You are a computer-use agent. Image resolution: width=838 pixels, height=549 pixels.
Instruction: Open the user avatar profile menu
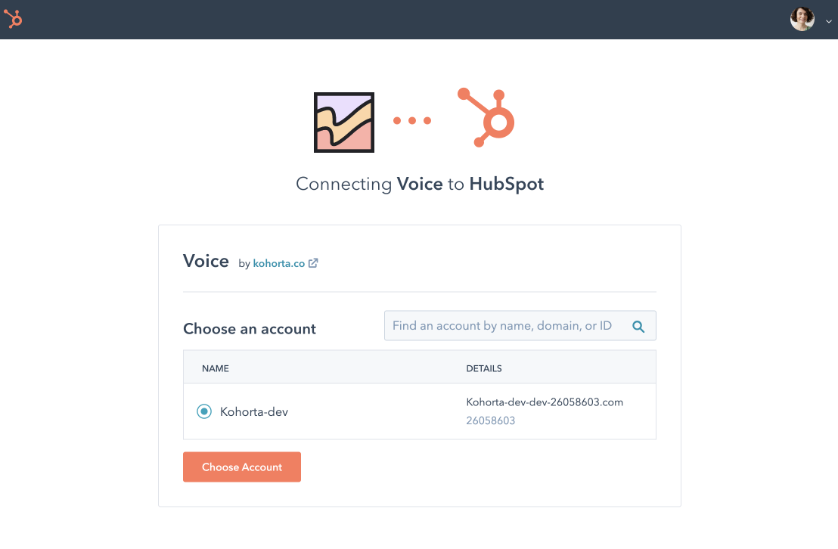click(x=802, y=19)
